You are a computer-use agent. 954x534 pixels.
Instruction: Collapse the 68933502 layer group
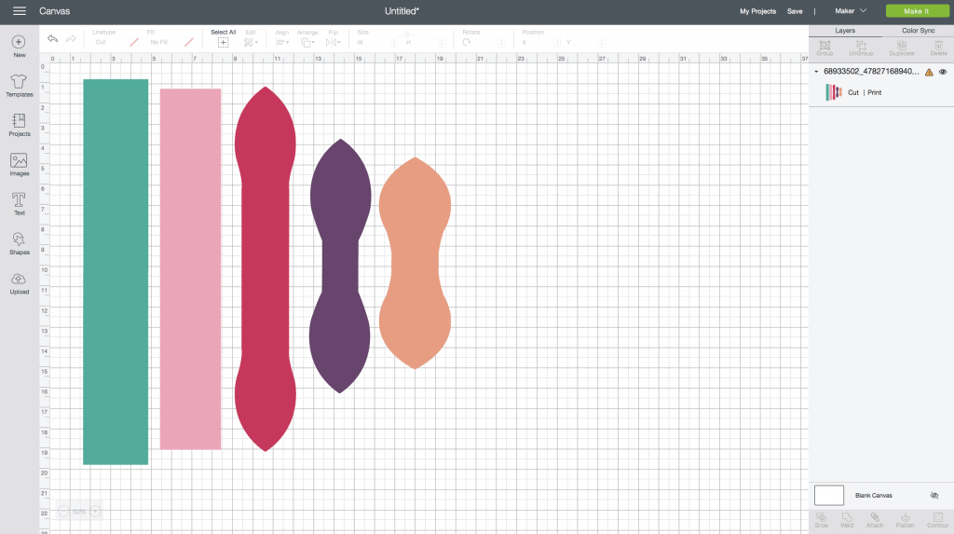(816, 72)
